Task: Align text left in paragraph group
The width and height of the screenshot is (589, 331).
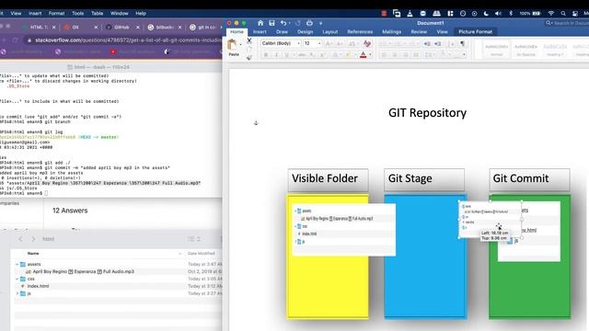Action: [384, 55]
